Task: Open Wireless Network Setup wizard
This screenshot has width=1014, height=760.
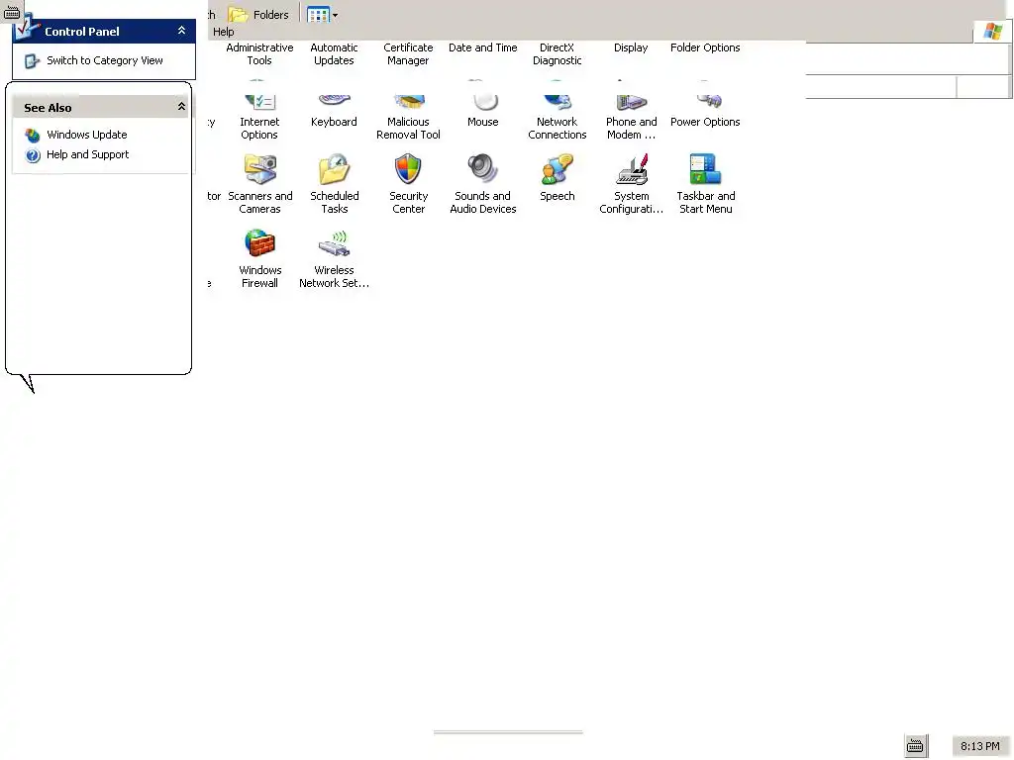Action: [335, 258]
